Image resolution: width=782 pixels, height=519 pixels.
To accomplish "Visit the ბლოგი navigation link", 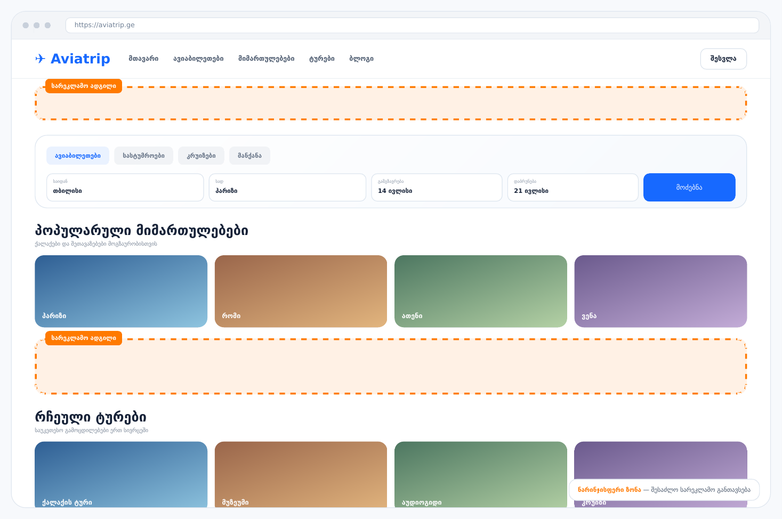I will pyautogui.click(x=361, y=59).
